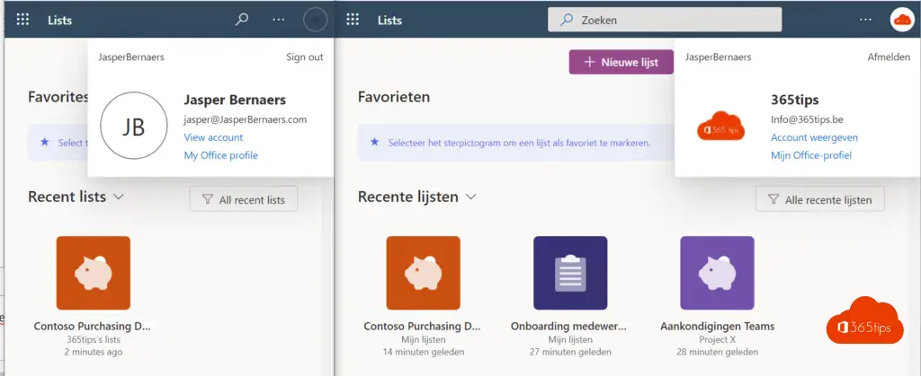Open Onboarding medewerkers clipboard tile

tap(570, 273)
